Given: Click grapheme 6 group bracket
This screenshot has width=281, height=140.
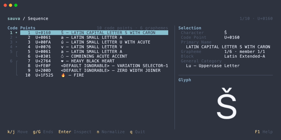Looking at the screenshot, I should [17, 68].
